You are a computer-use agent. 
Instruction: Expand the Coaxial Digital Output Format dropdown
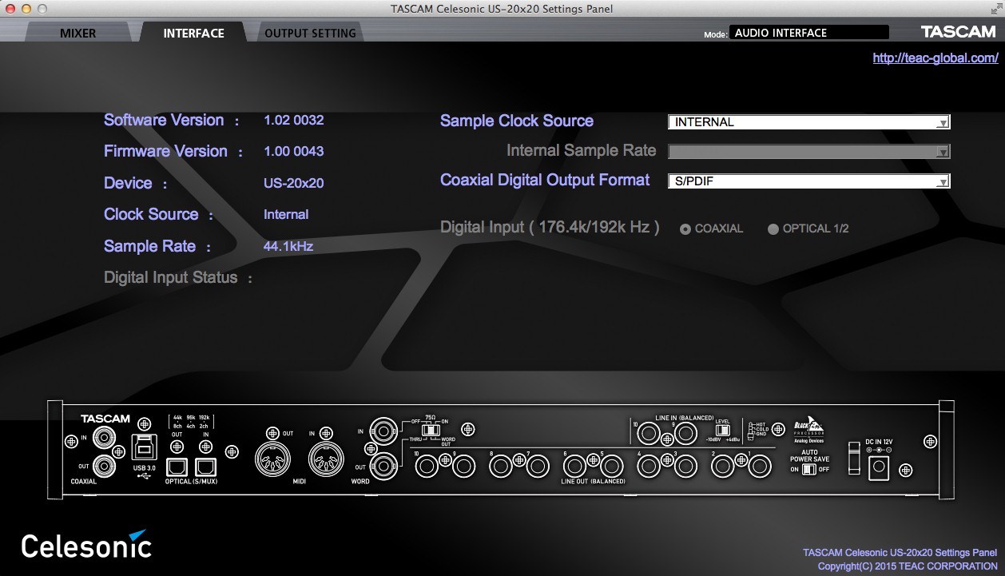tap(808, 181)
